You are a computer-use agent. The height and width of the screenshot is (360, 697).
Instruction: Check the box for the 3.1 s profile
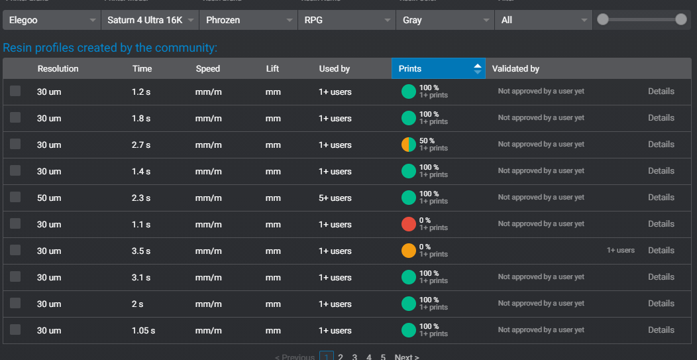point(15,276)
